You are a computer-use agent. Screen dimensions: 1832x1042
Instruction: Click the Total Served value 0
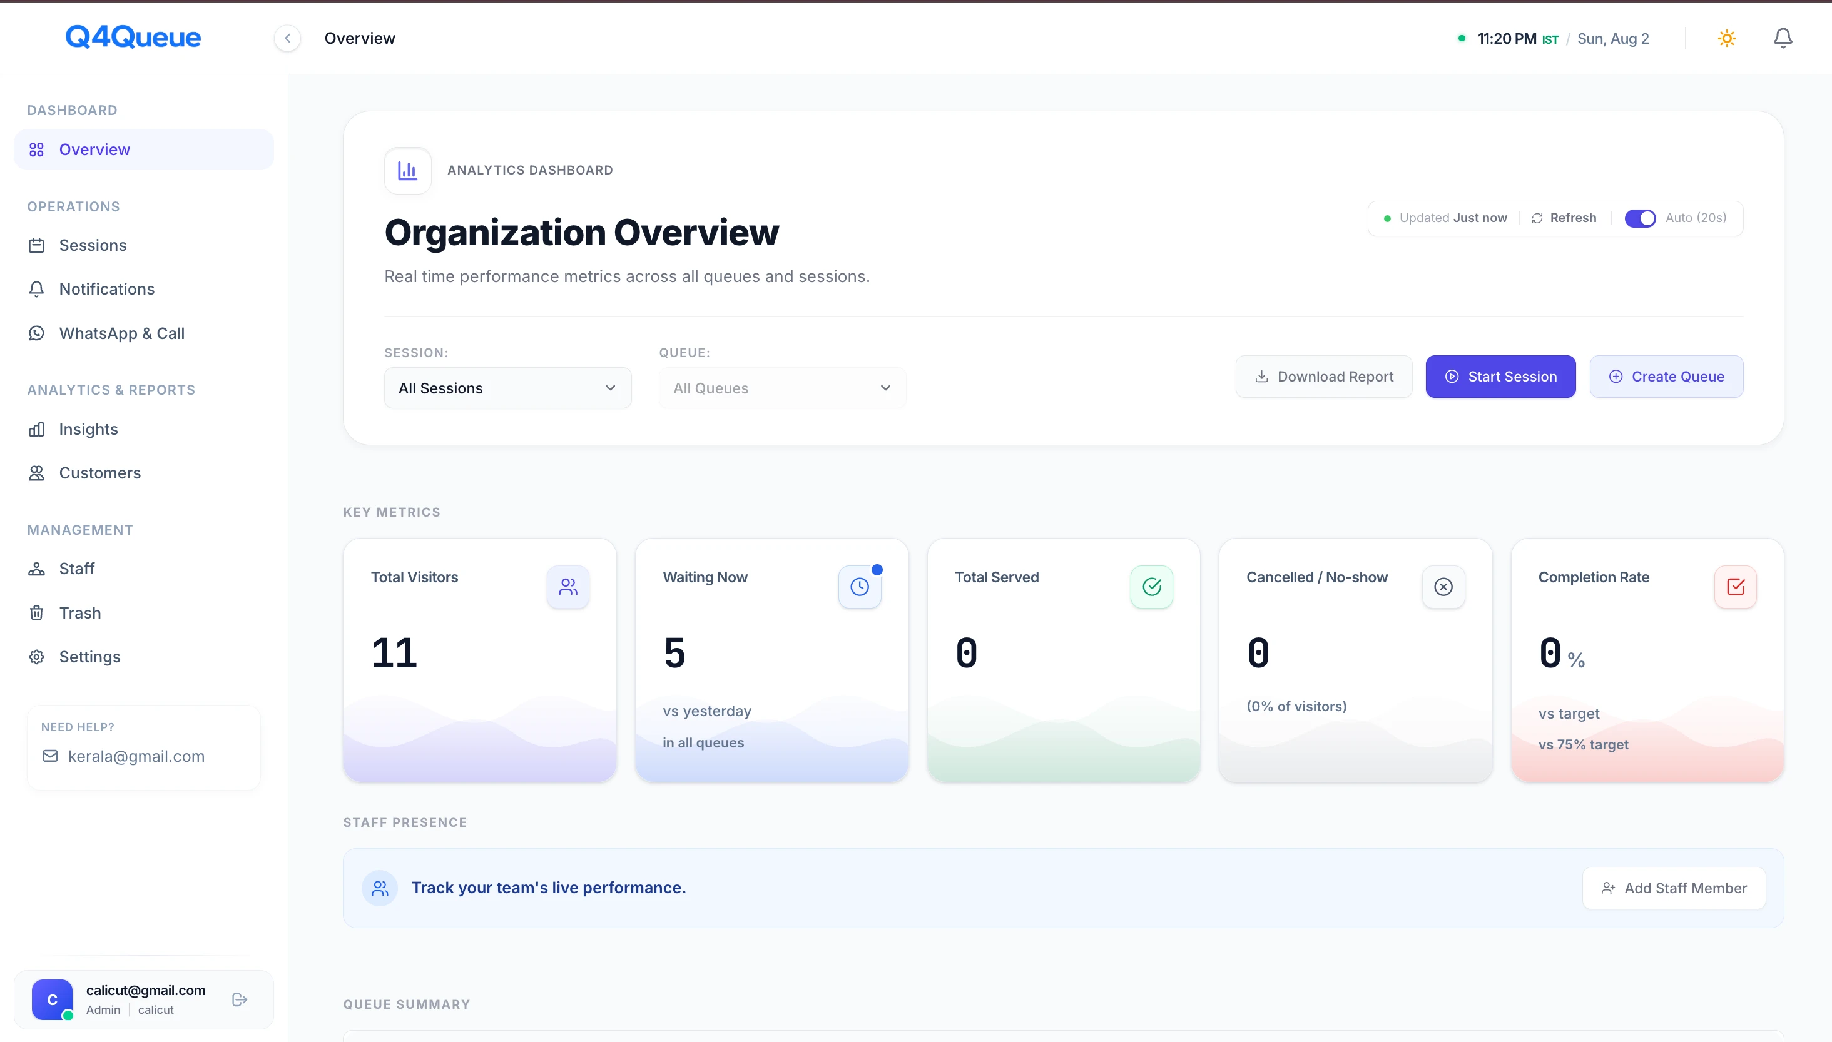[966, 653]
